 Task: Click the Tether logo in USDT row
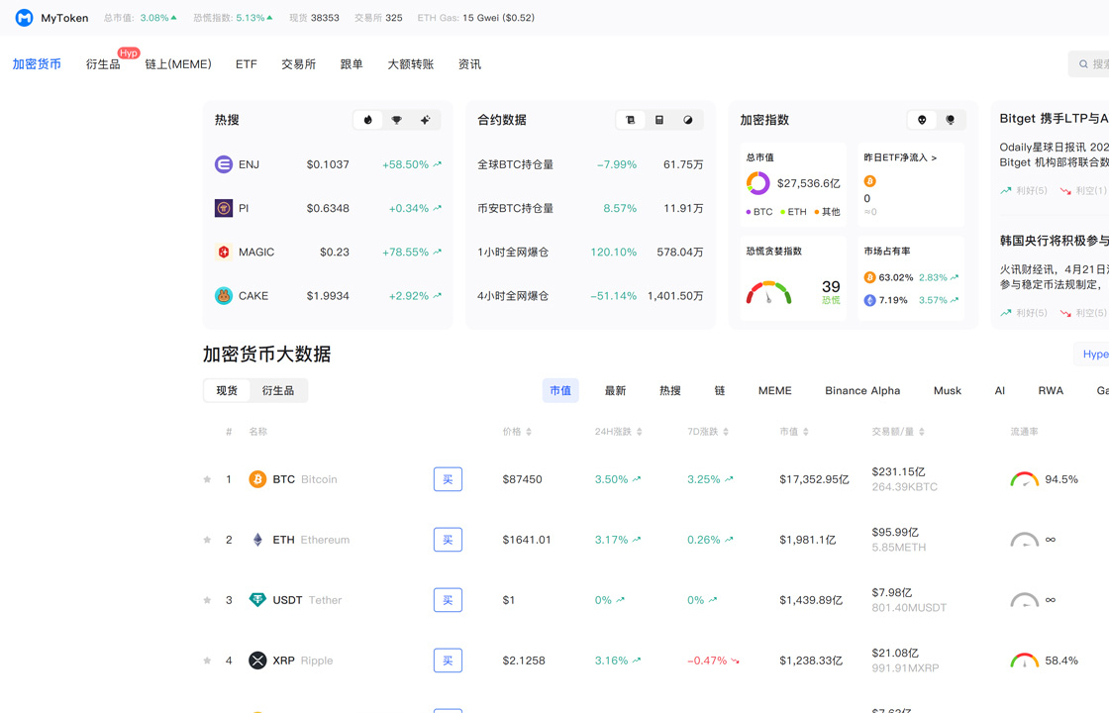click(x=257, y=600)
